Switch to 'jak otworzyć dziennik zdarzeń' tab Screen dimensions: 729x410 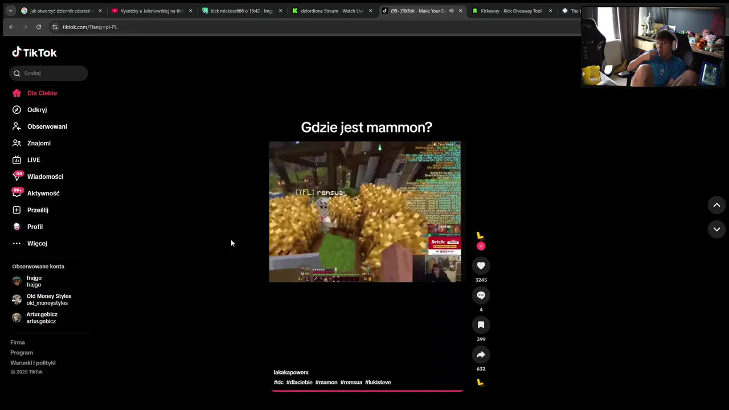(62, 11)
